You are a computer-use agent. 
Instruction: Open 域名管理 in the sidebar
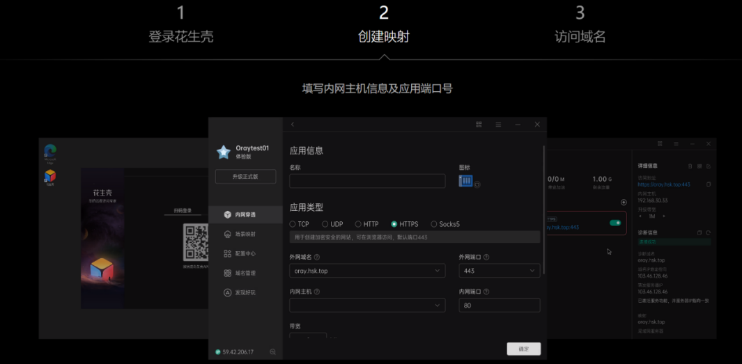tap(246, 274)
